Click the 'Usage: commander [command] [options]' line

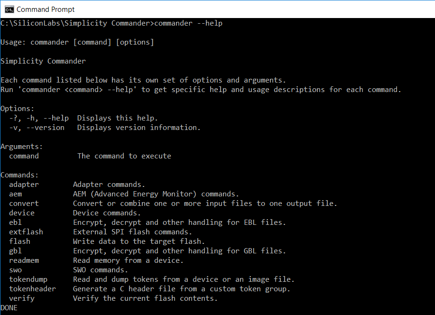[77, 42]
